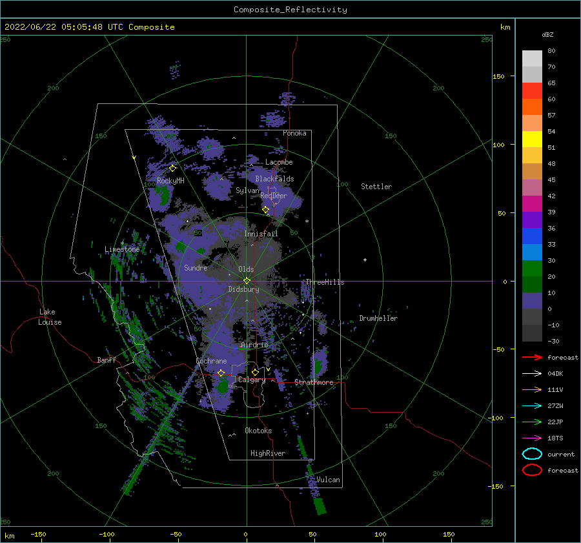This screenshot has width=581, height=543.
Task: Click the magenta 18TS arrow in legend
Action: tap(532, 438)
